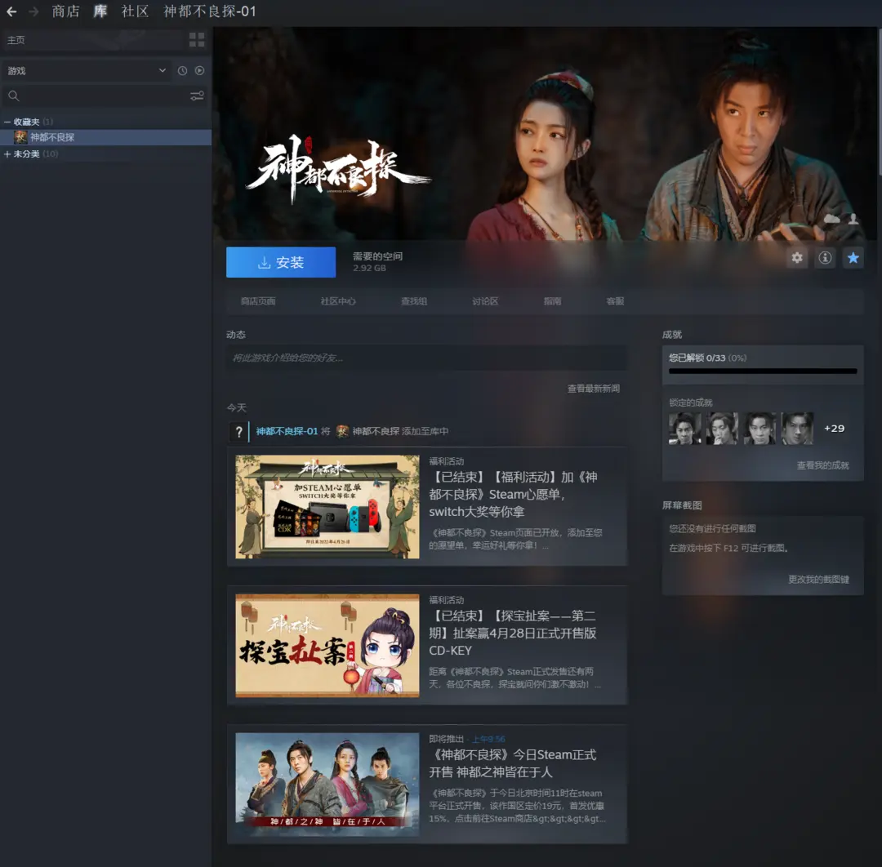Open 客服 tab
Viewport: 882px width, 867px height.
(616, 301)
